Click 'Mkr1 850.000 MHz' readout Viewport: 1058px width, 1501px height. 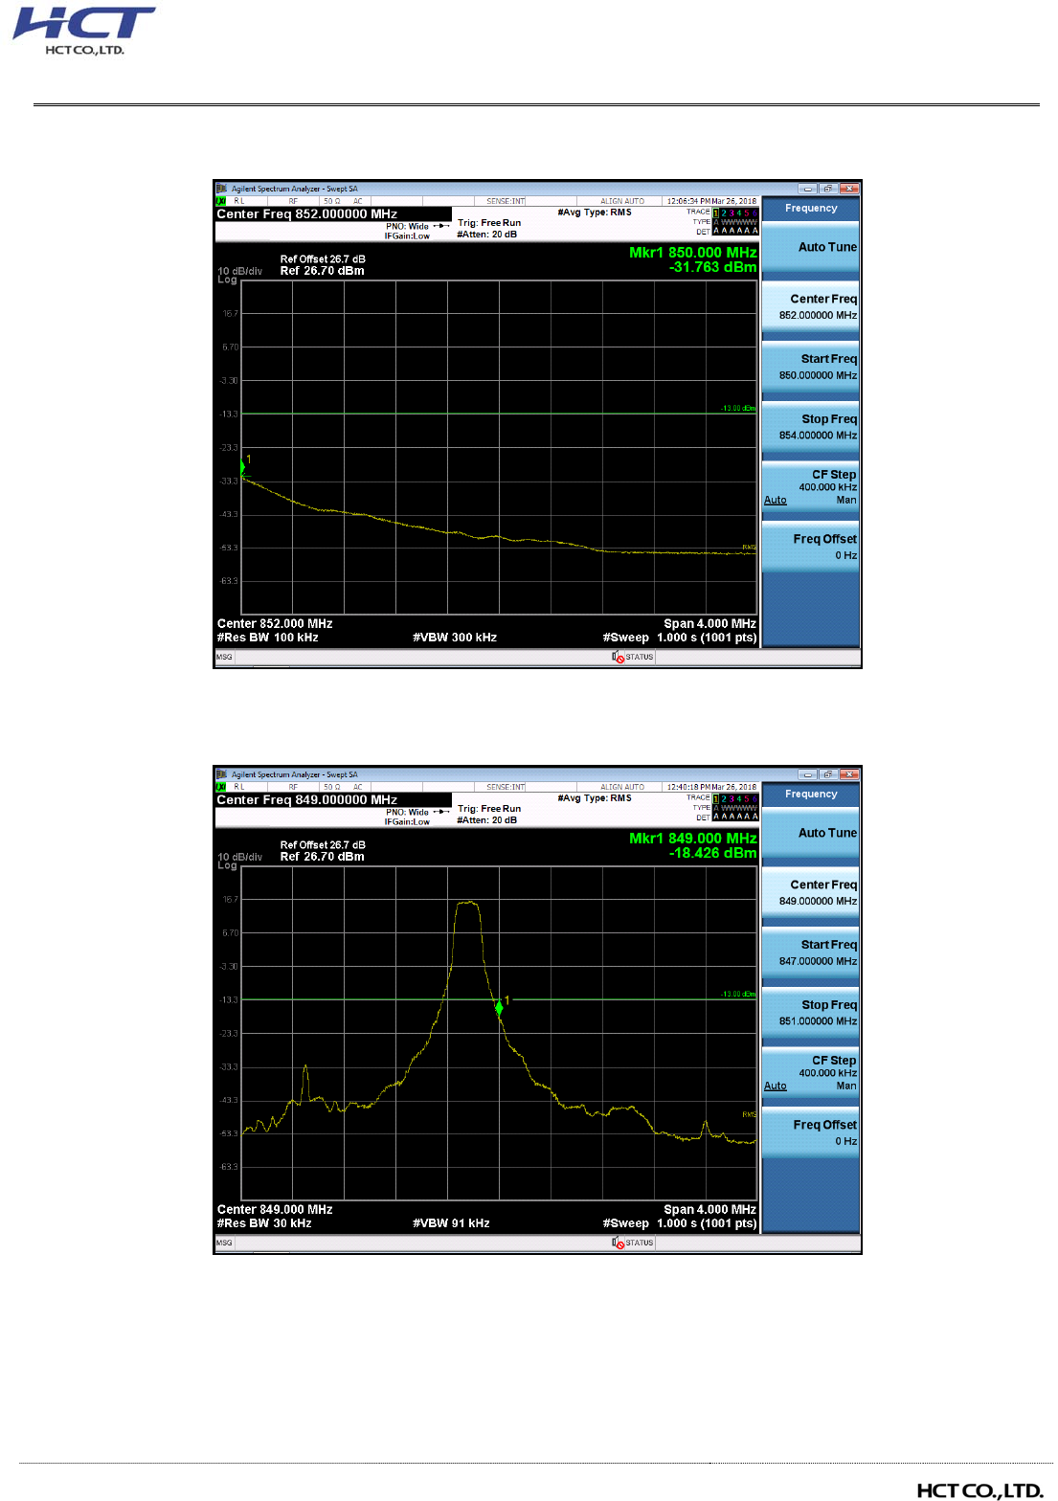pyautogui.click(x=693, y=253)
